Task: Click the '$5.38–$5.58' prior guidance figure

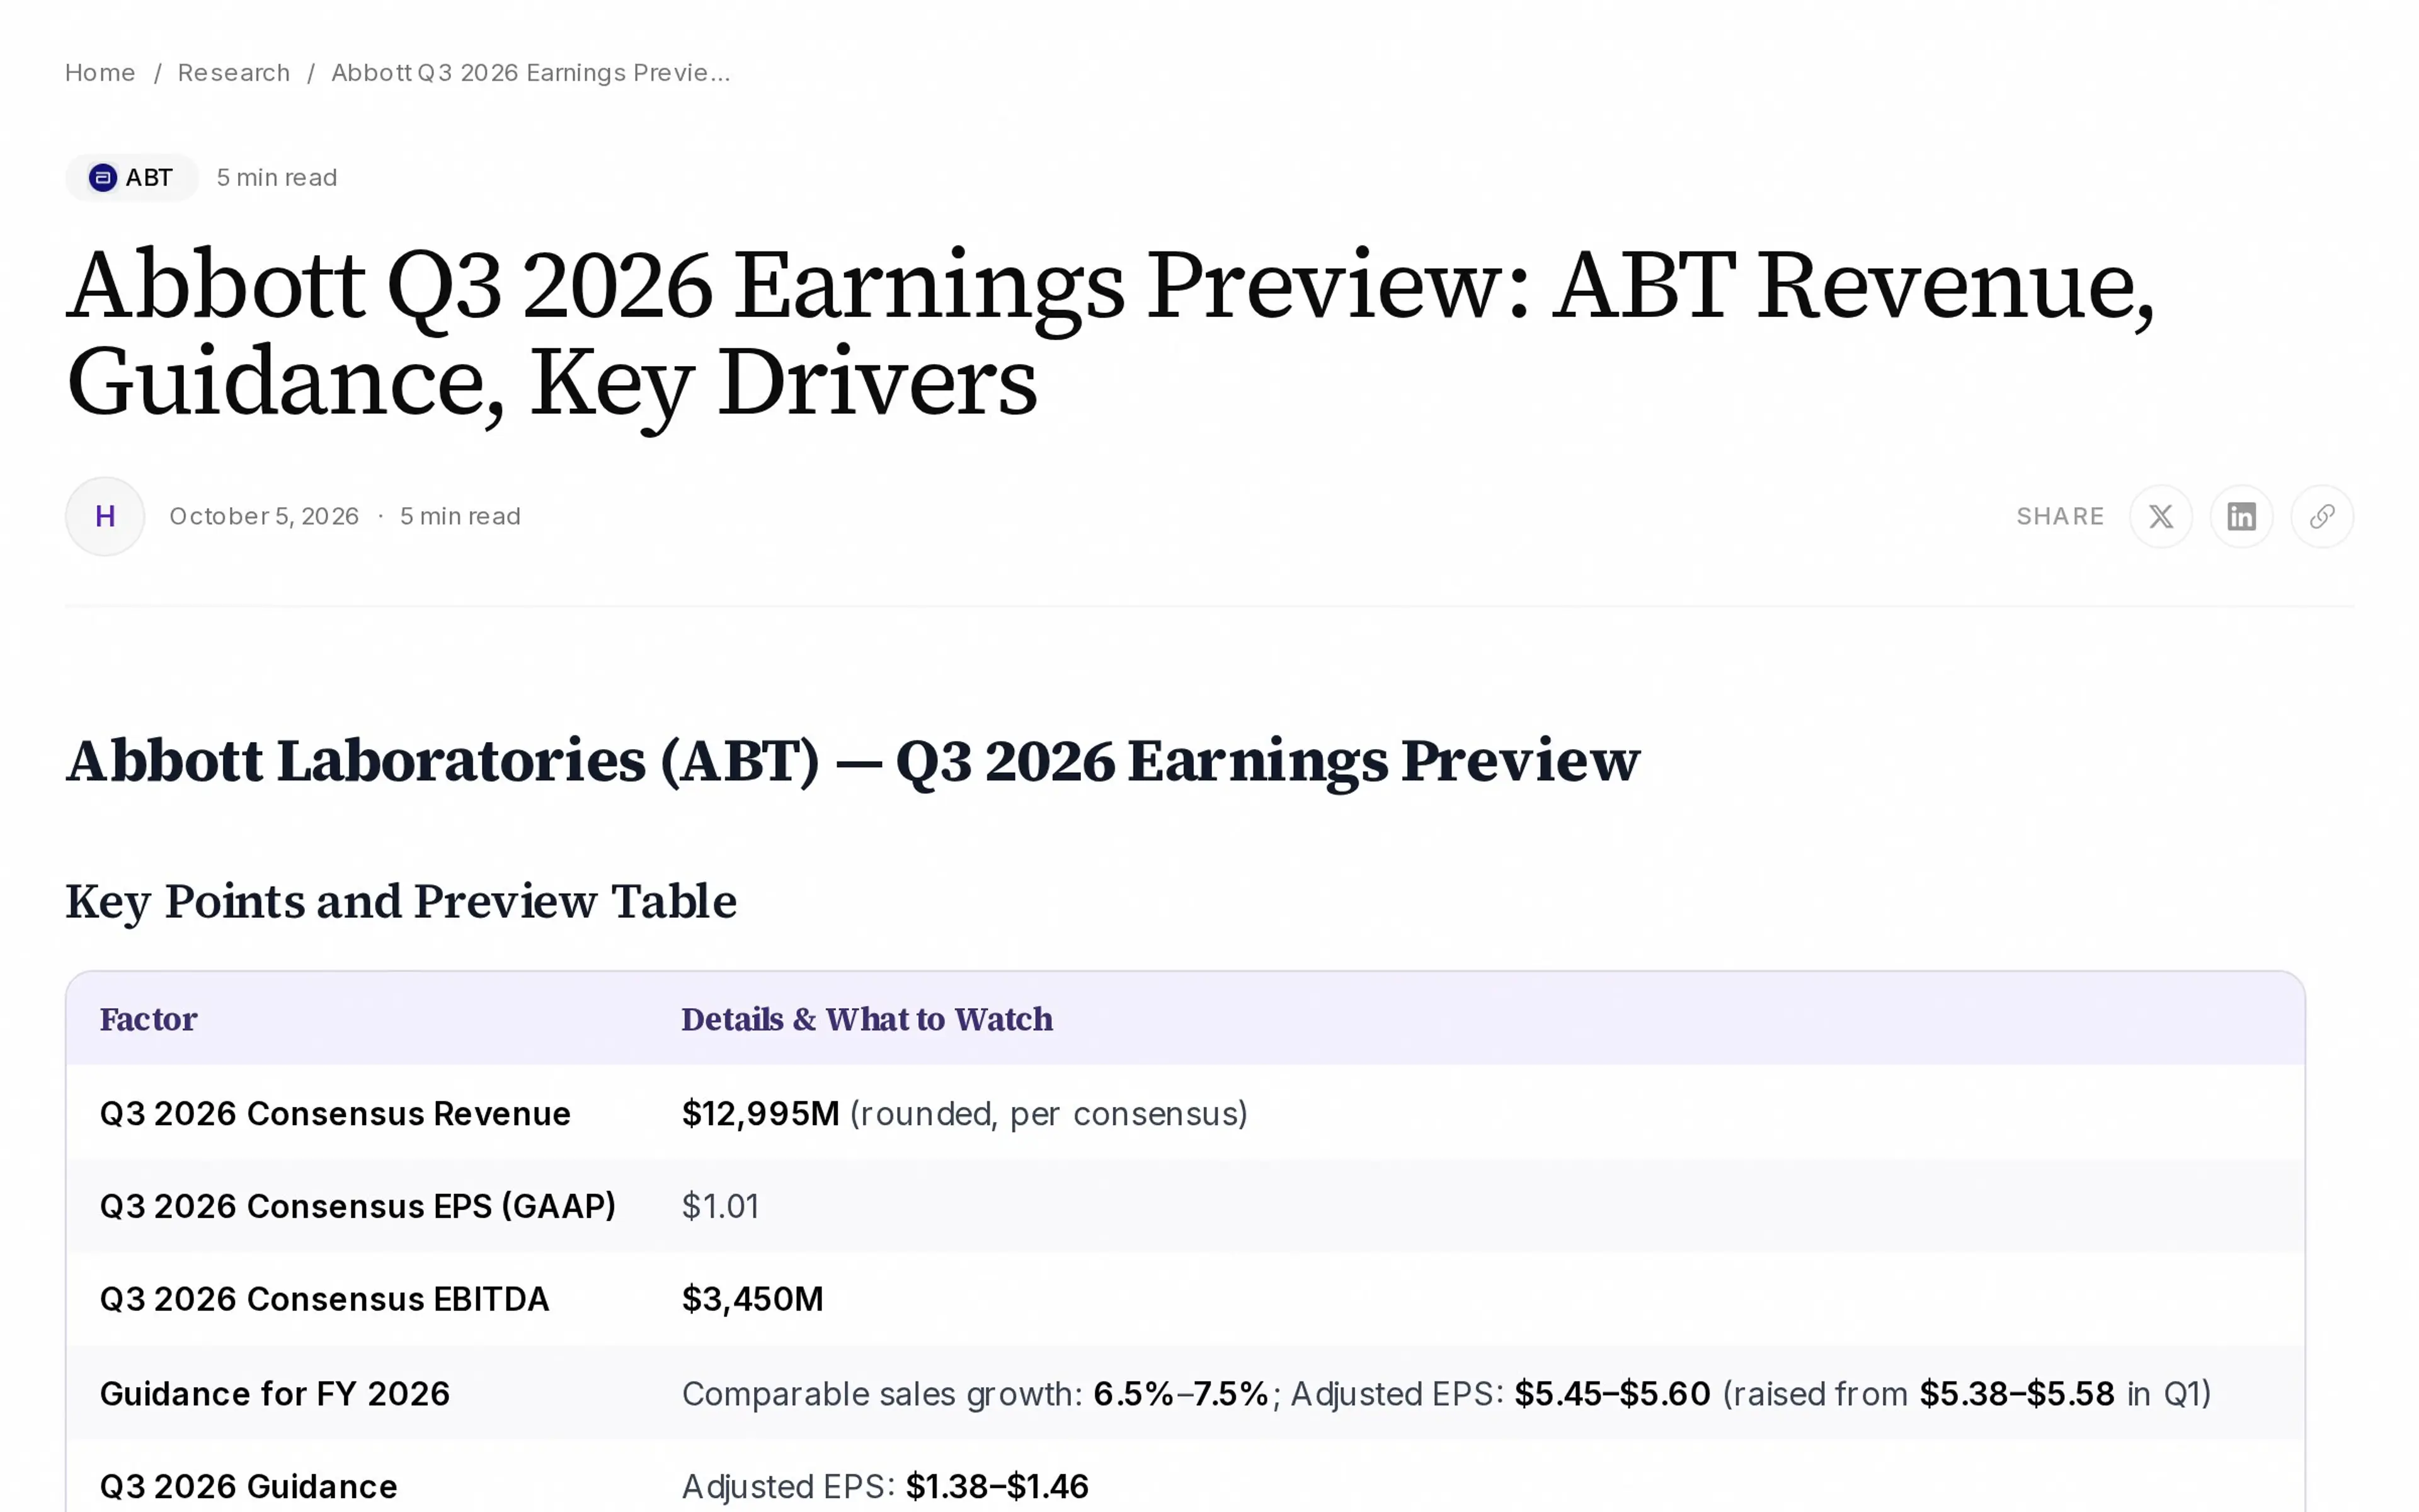Action: tap(2017, 1393)
